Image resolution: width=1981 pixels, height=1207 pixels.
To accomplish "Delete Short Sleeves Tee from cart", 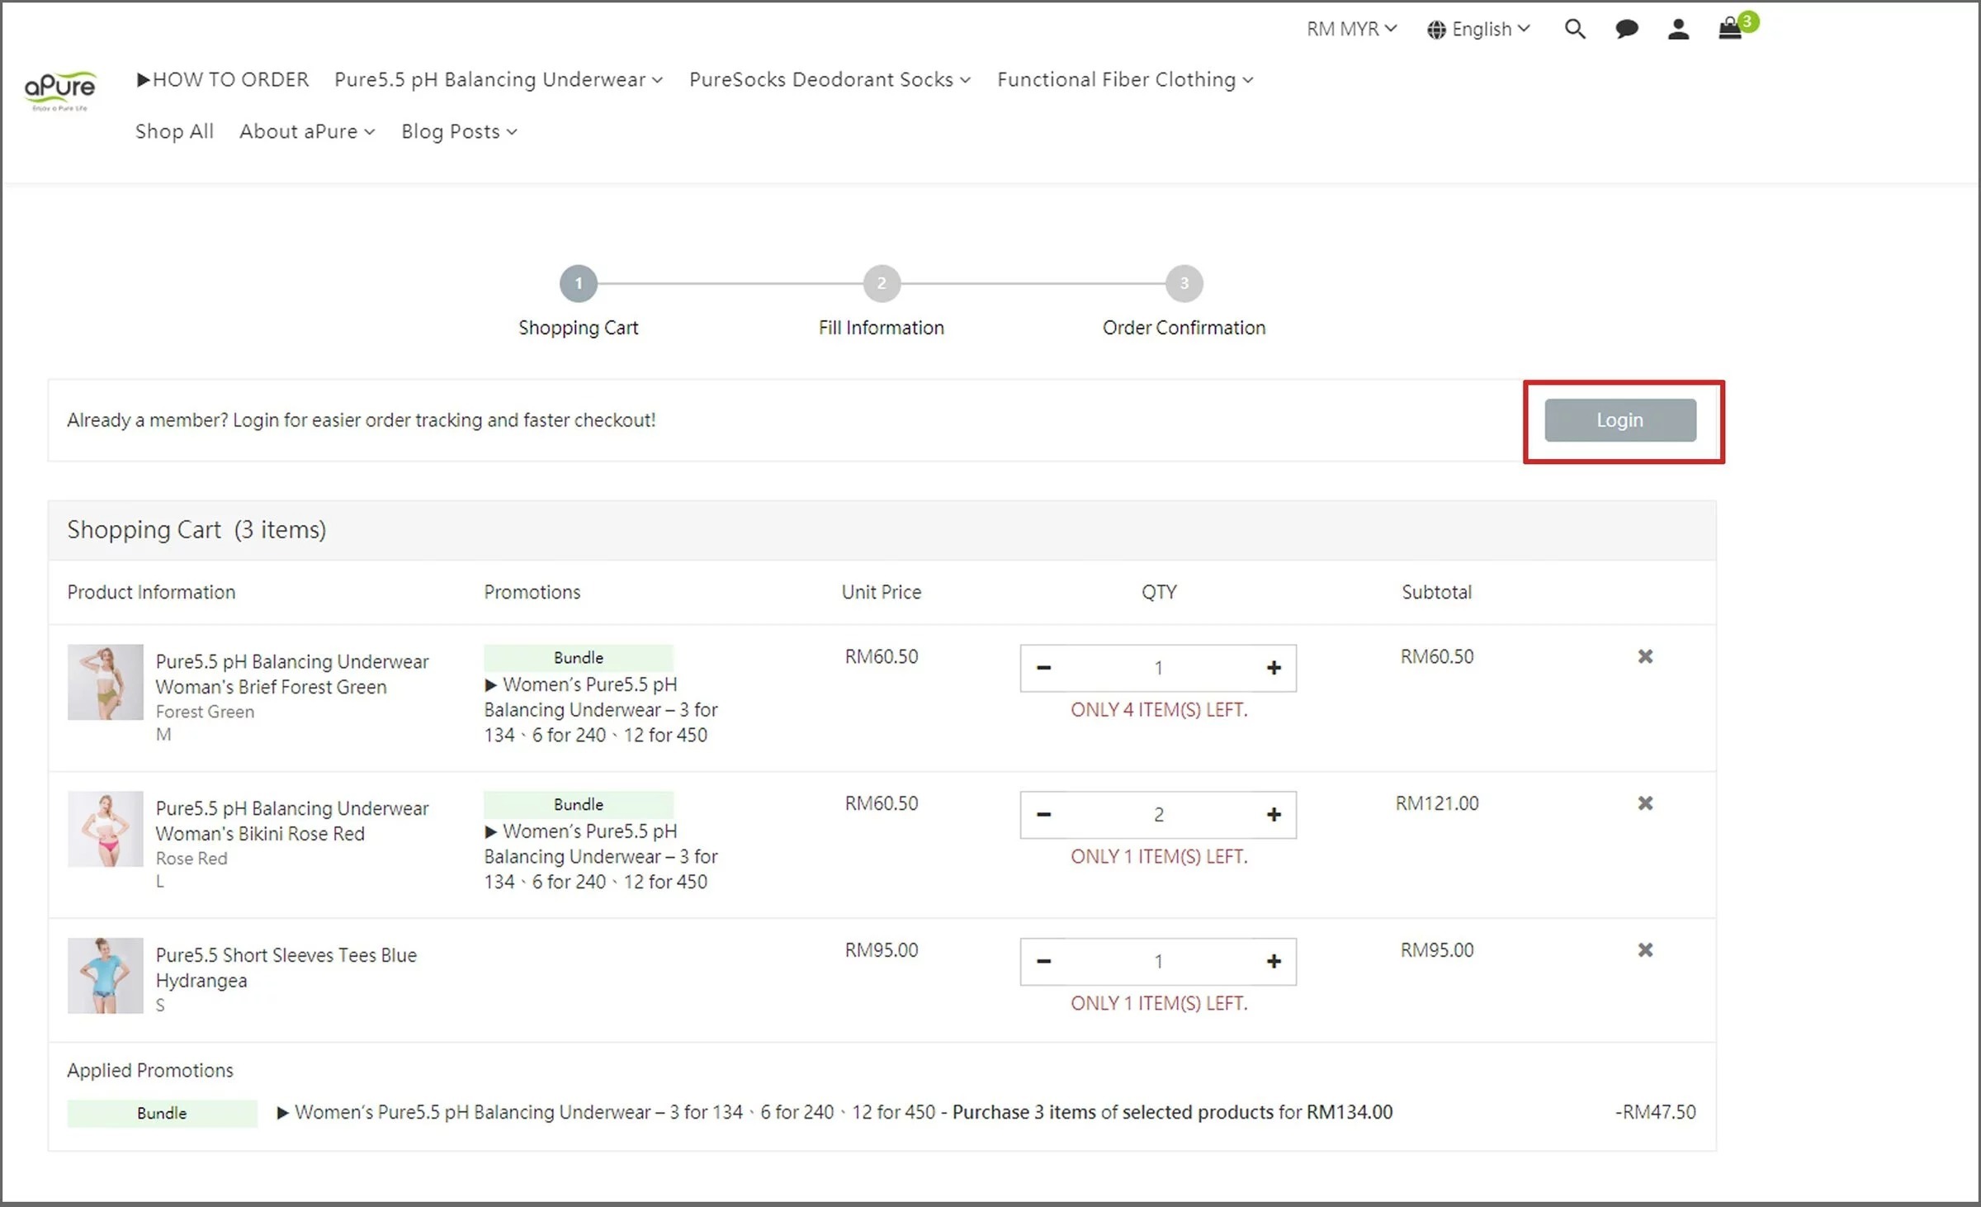I will [1644, 950].
